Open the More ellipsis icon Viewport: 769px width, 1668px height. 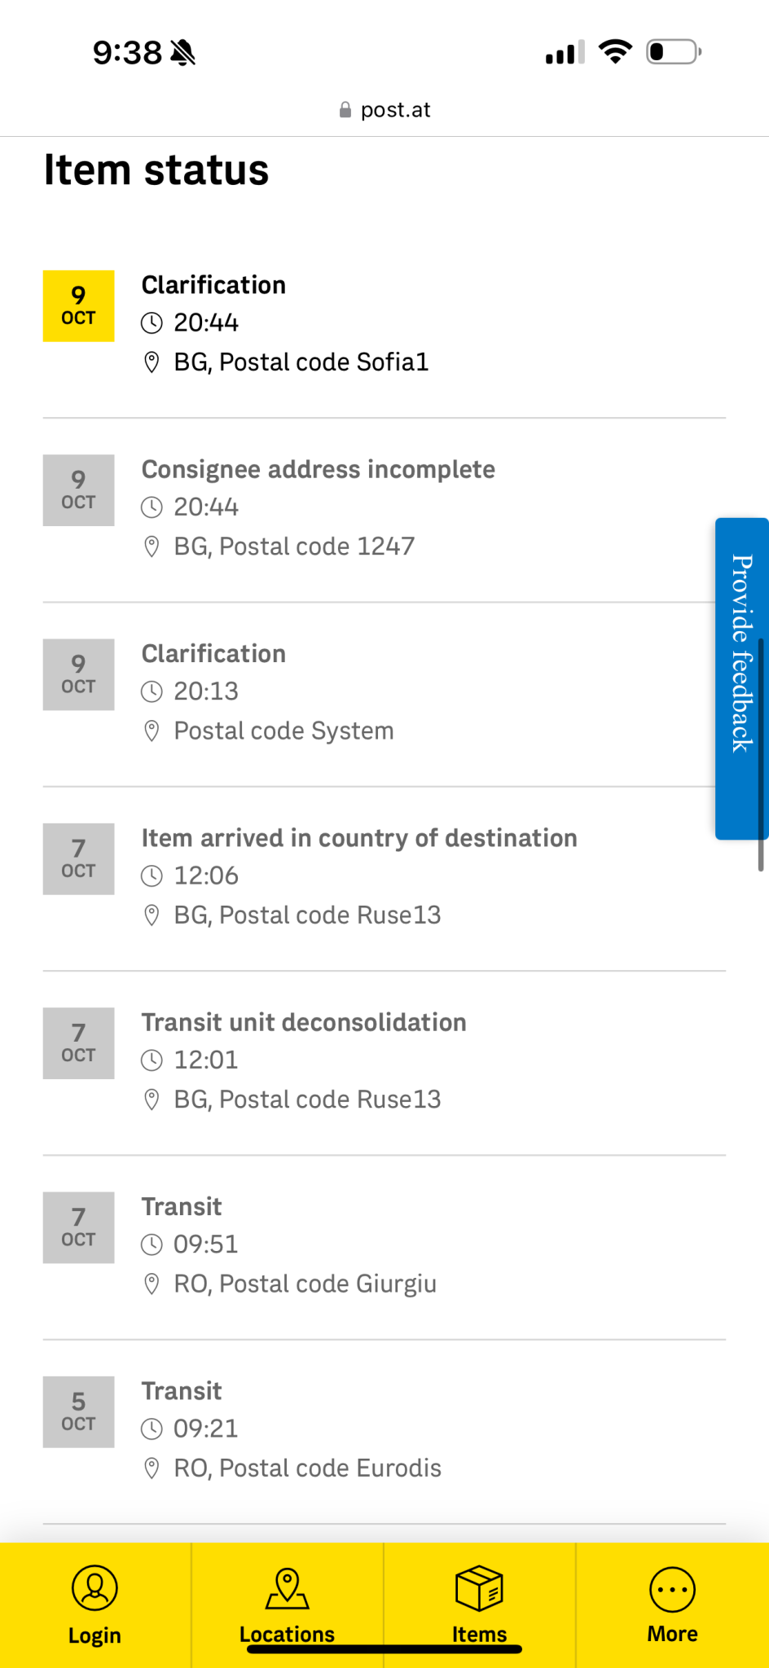[x=672, y=1589]
